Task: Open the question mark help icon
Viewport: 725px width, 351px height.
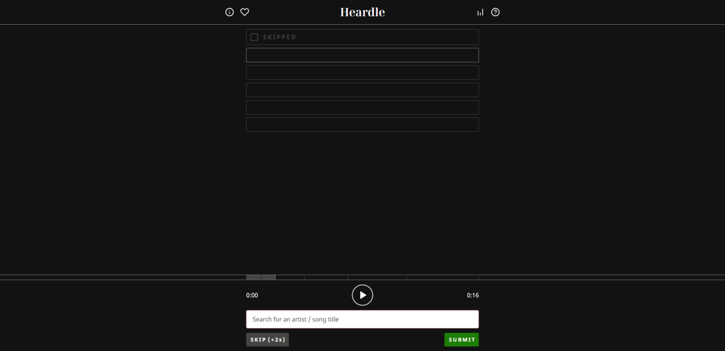Action: pos(495,12)
